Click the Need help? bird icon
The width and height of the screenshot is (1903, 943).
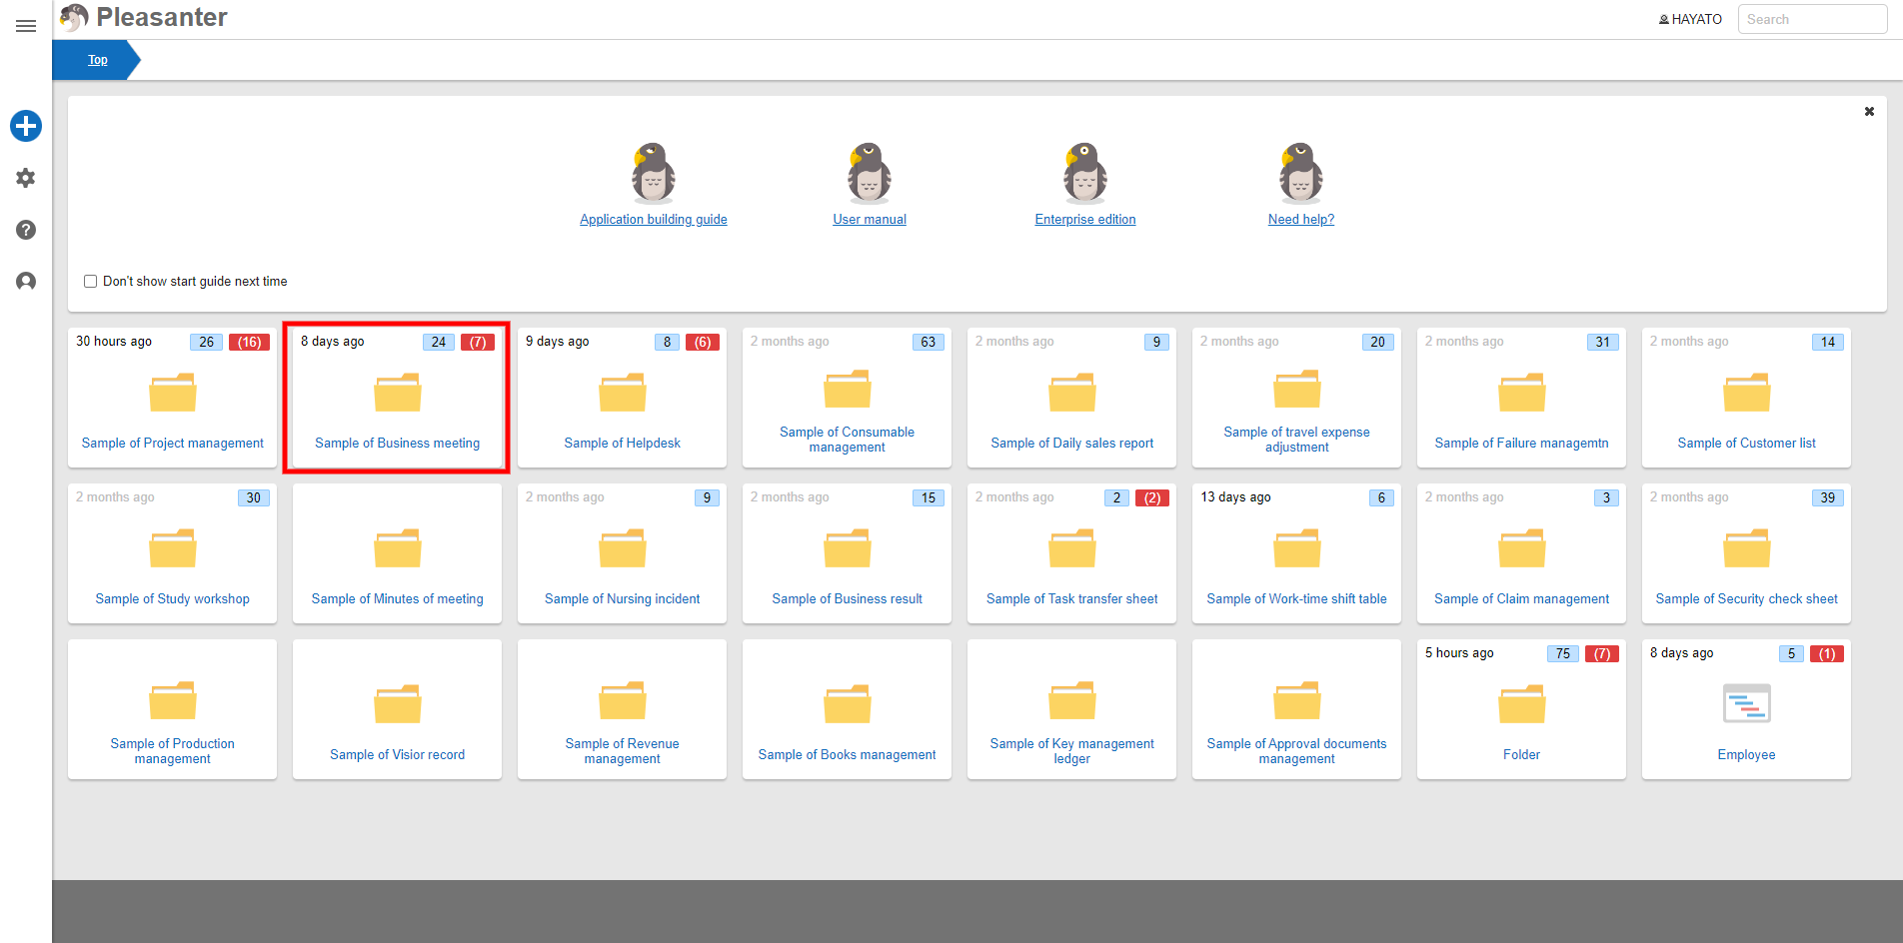[x=1301, y=172]
